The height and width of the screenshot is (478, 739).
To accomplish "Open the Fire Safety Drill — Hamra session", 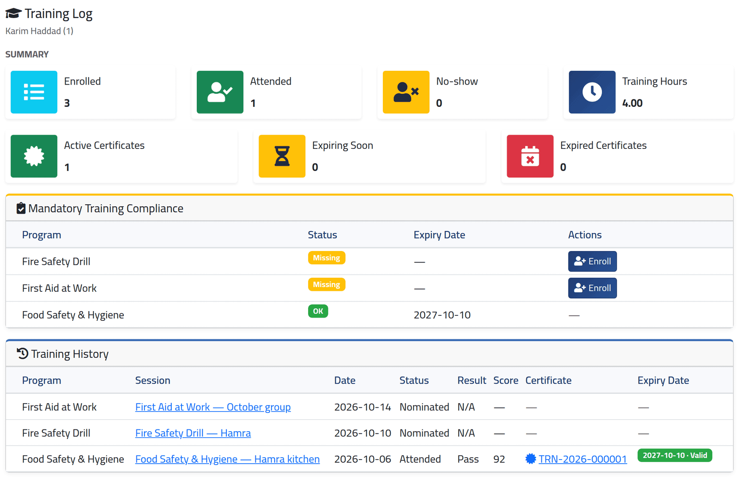I will click(193, 433).
